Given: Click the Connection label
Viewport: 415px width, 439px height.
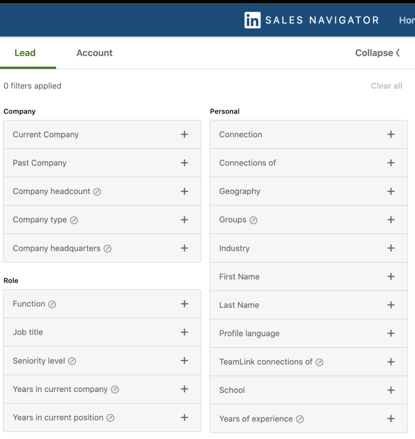Looking at the screenshot, I should (241, 135).
